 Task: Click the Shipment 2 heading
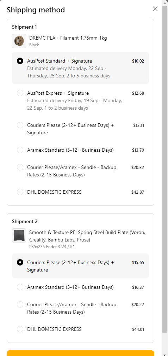(25, 221)
